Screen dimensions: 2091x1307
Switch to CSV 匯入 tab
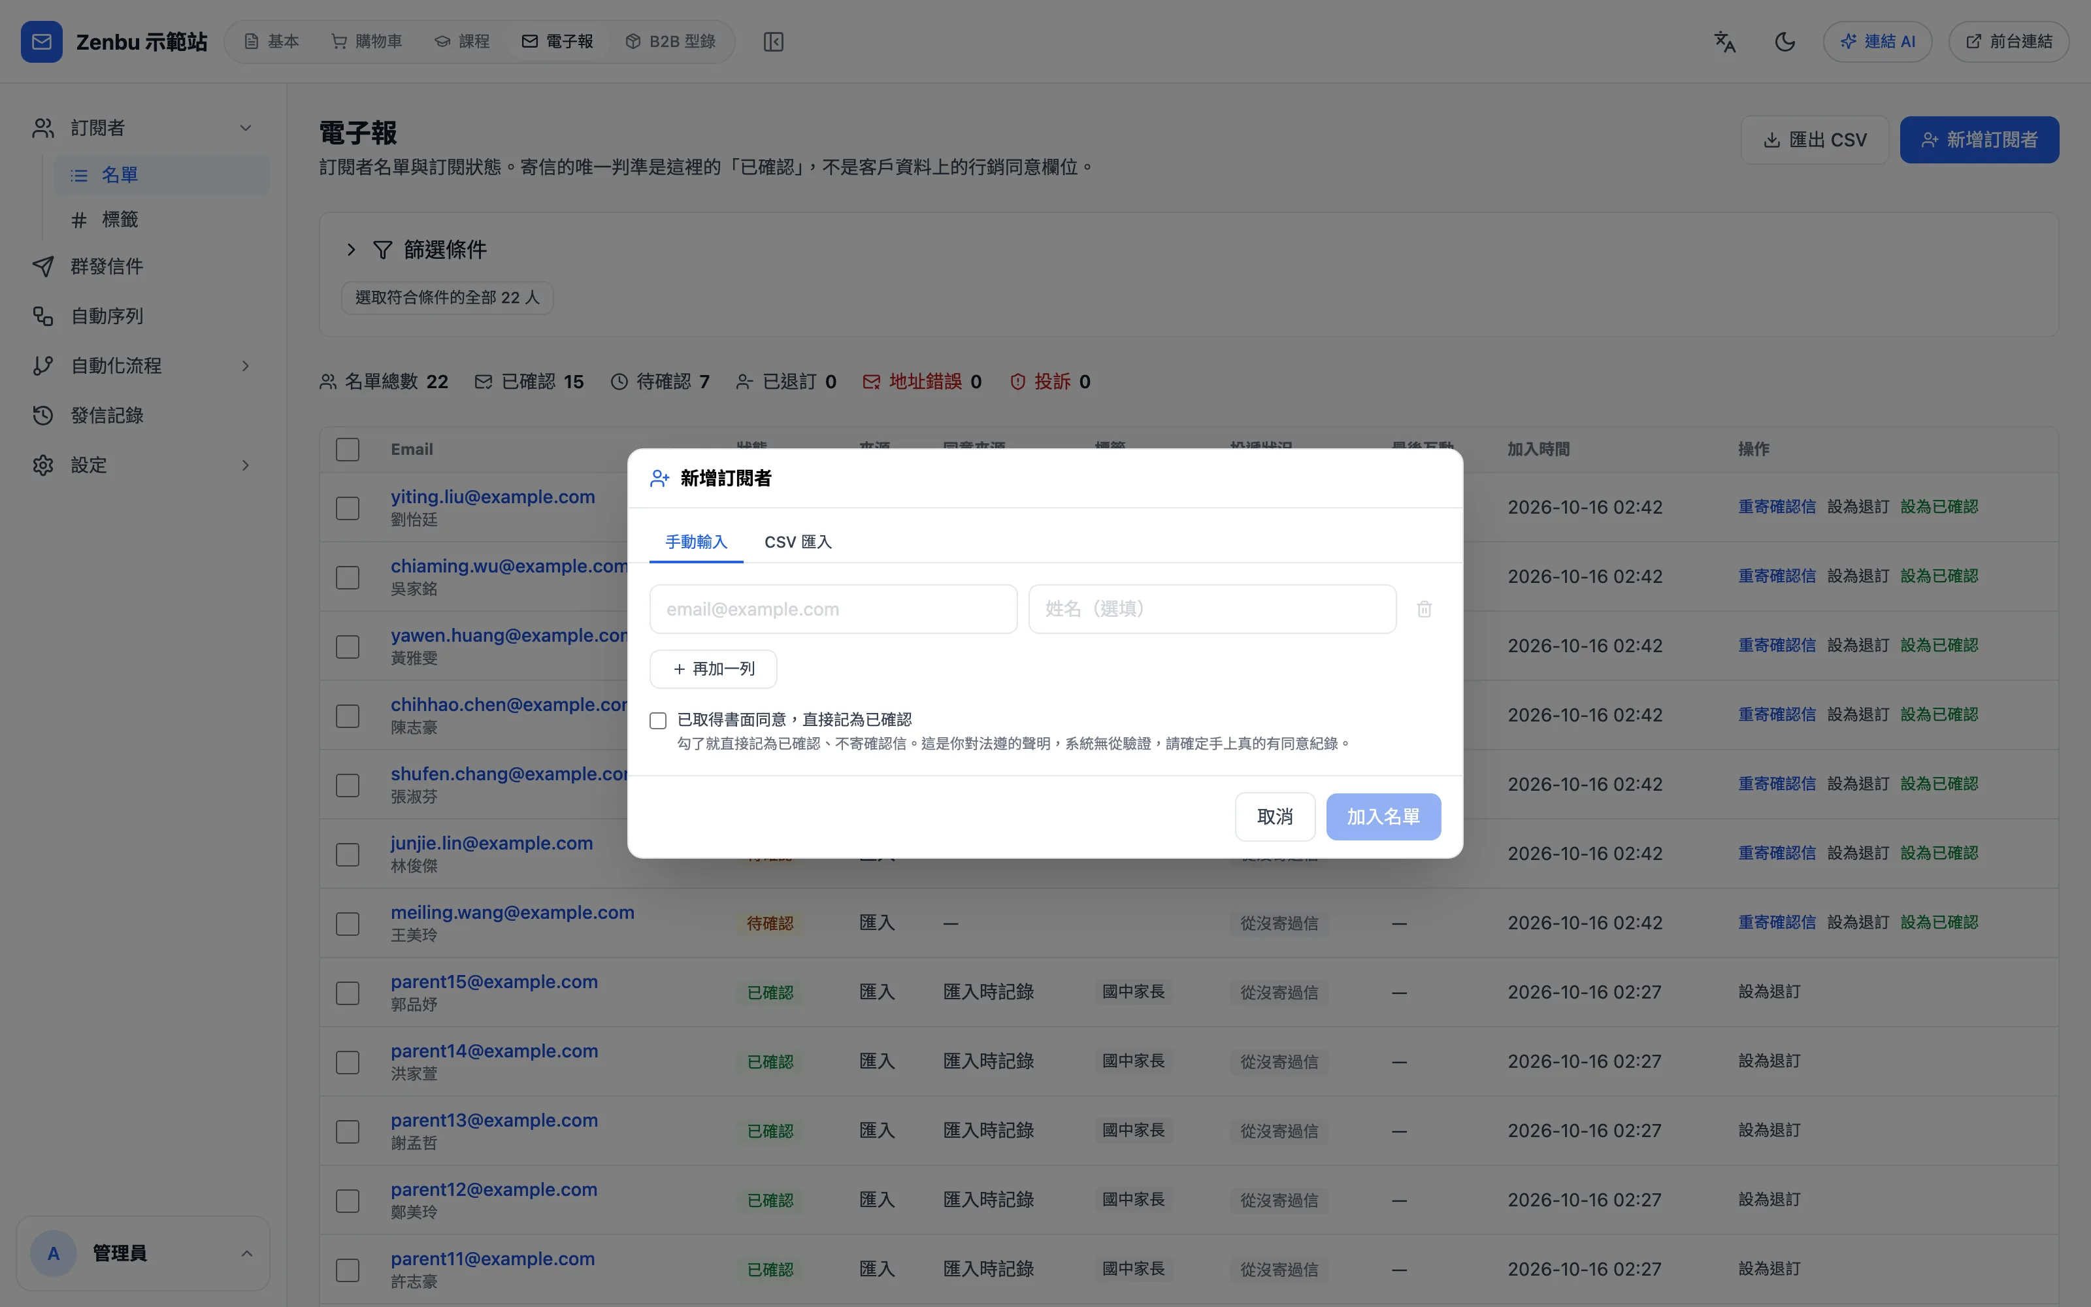[797, 542]
